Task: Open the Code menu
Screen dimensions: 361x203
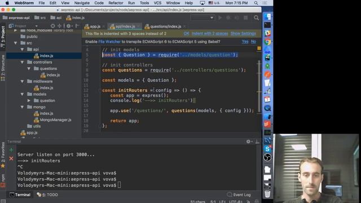Action: point(99,3)
